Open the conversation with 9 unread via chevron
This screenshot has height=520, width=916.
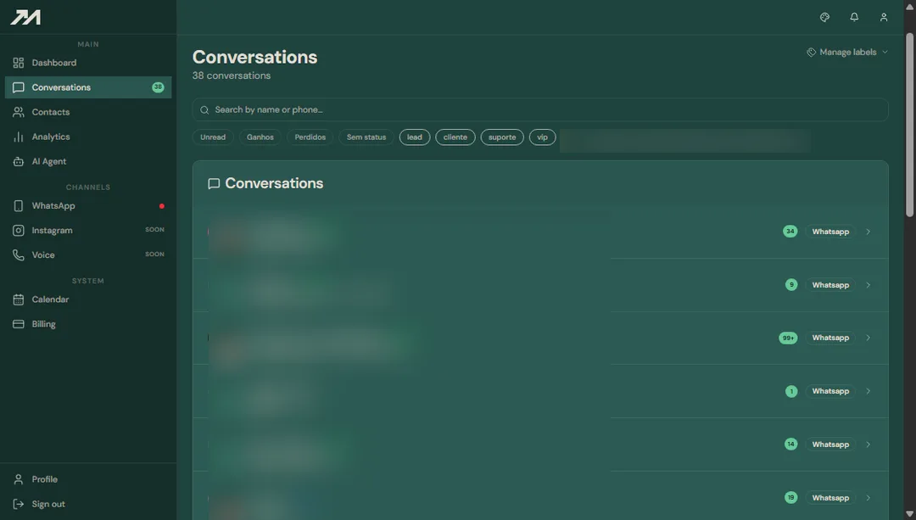(x=869, y=285)
